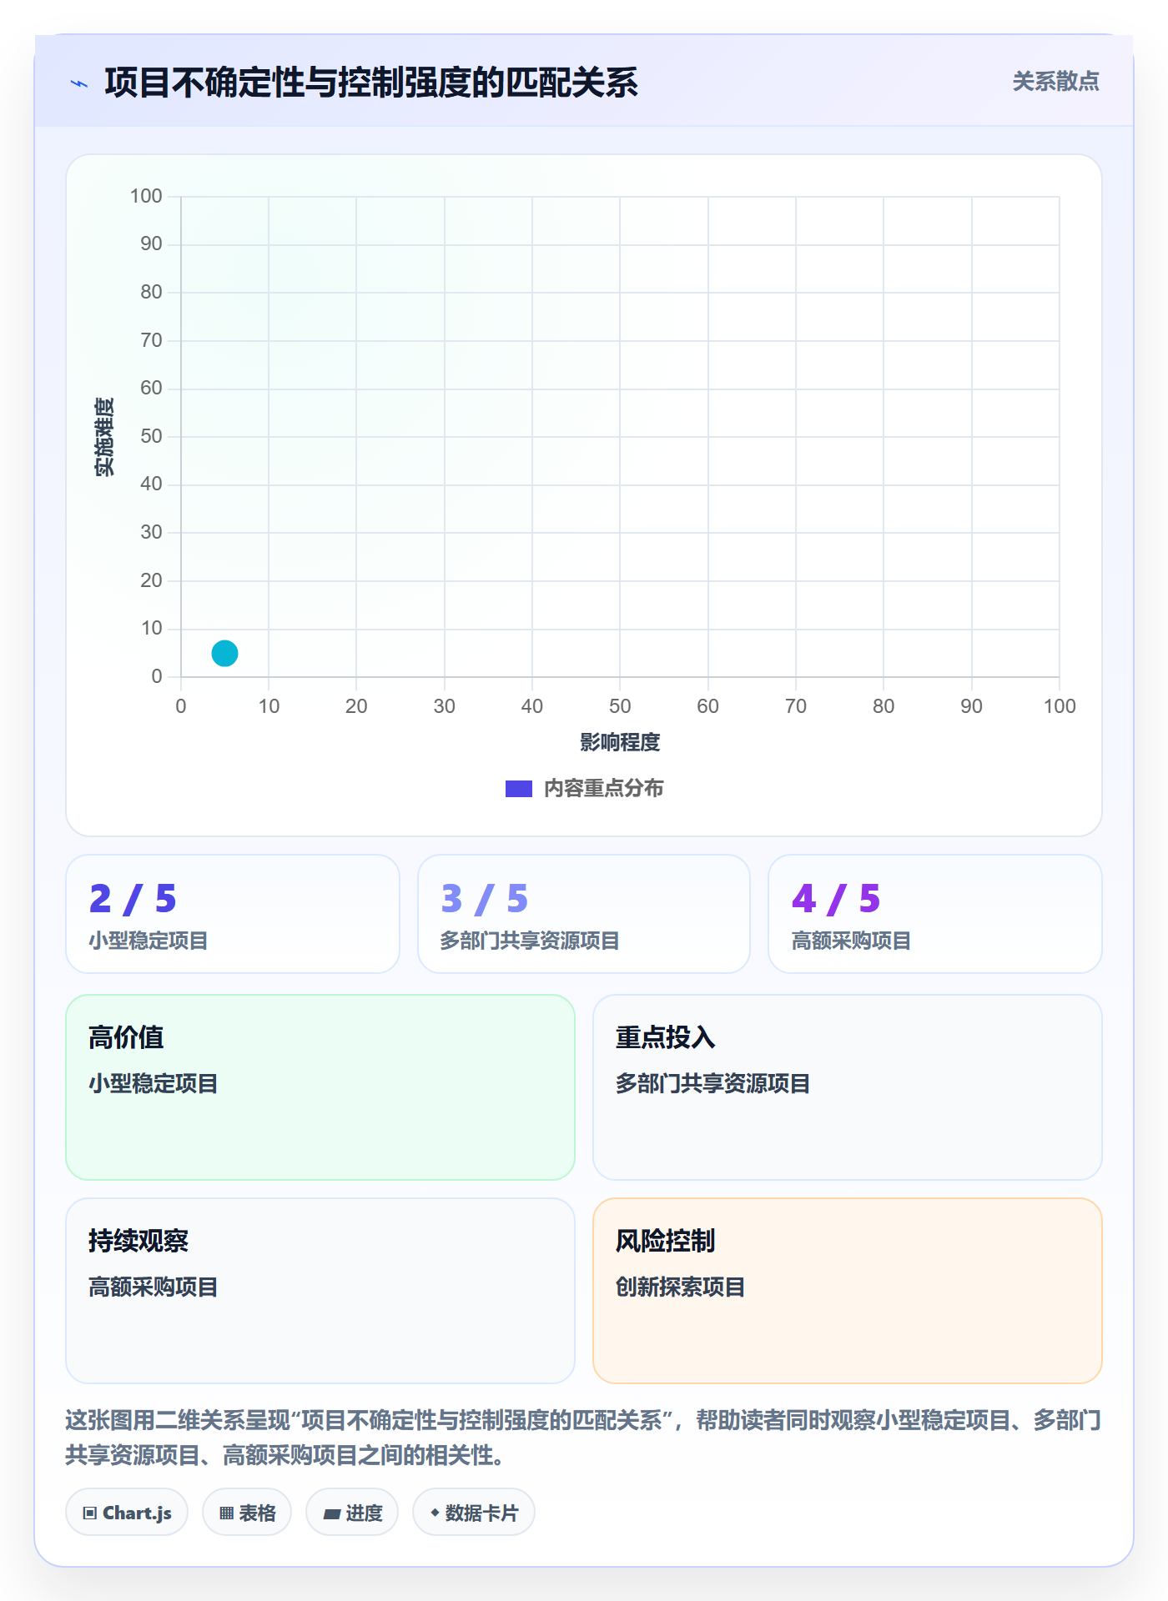Select the 4 / 5 高额采购项目 card
The height and width of the screenshot is (1601, 1168).
tap(935, 914)
